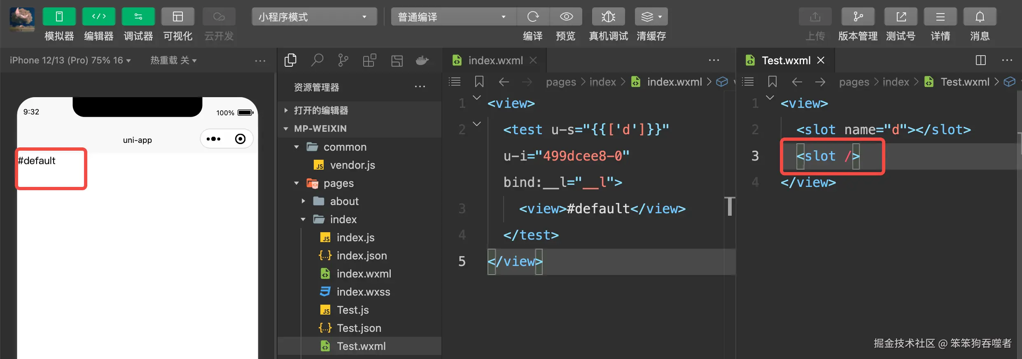
Task: Close the Test.wxml tab
Action: (x=821, y=61)
